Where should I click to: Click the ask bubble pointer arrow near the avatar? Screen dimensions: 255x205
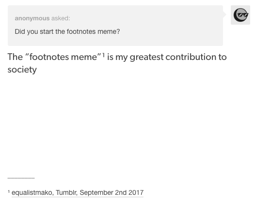[224, 15]
